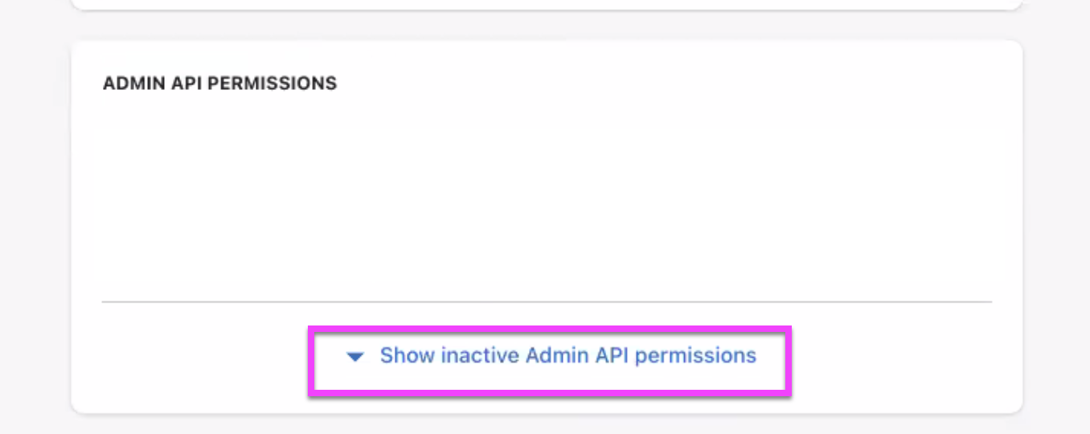The image size is (1090, 434).
Task: Click the gray background right of the card
Action: (x=1056, y=225)
